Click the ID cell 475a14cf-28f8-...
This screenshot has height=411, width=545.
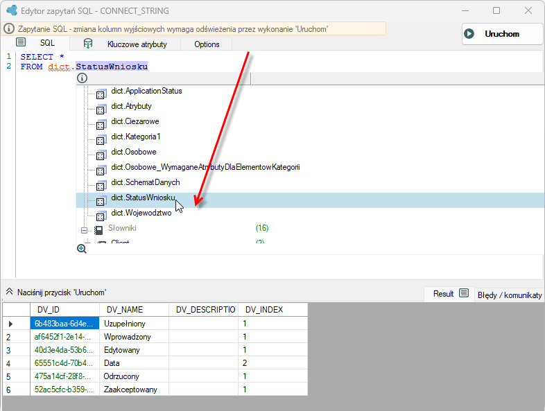click(64, 376)
